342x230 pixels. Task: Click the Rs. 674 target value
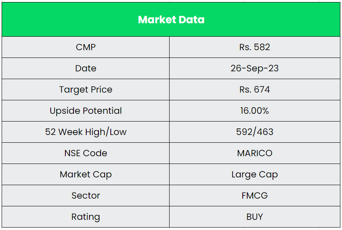[x=255, y=90]
